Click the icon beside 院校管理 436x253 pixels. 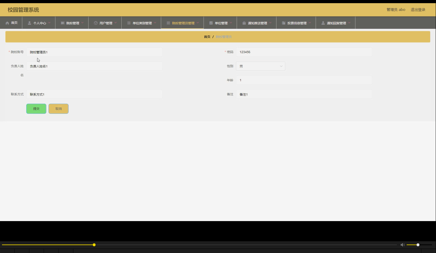(62, 23)
